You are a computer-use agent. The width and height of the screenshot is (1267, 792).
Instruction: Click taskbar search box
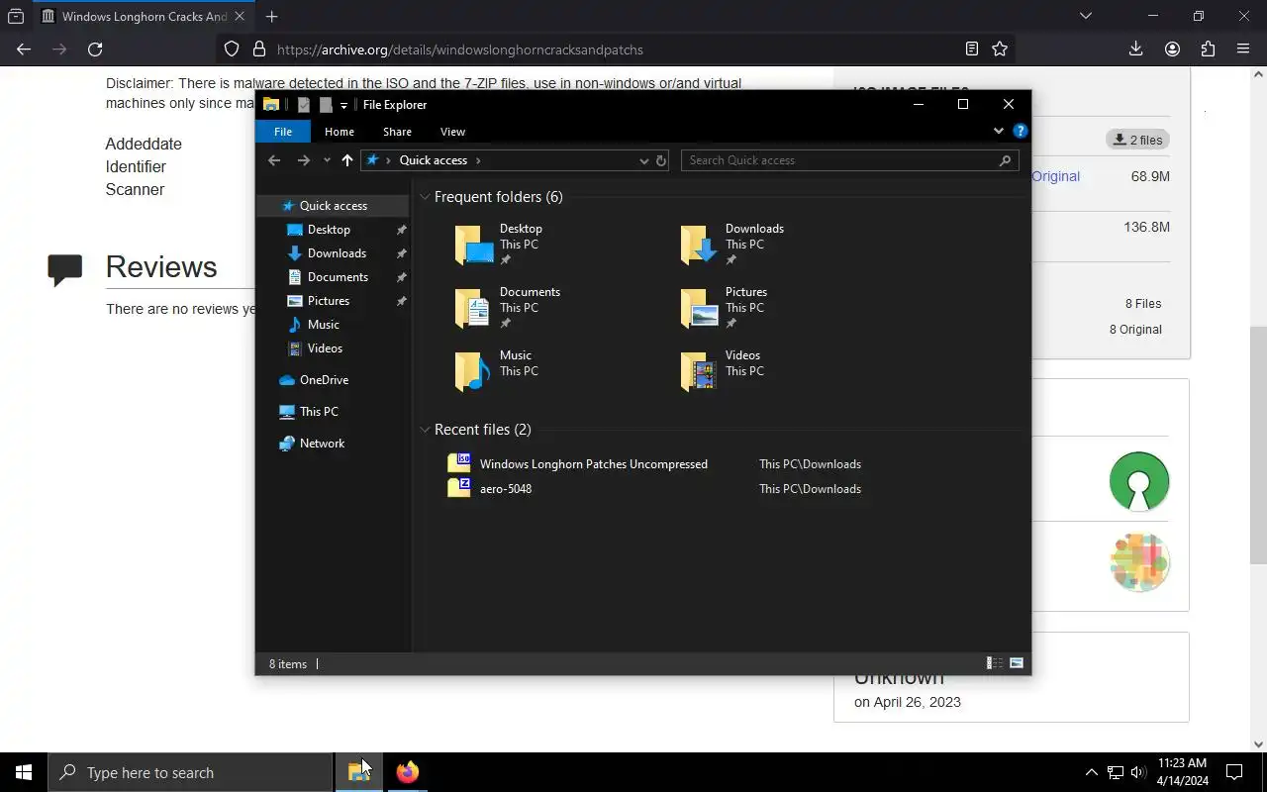click(190, 772)
